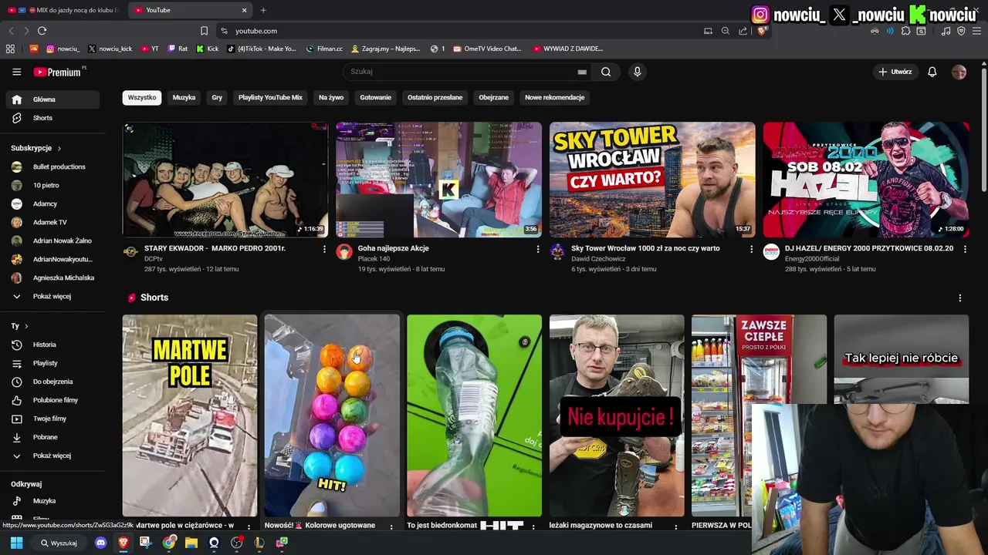
Task: Select the Muzyka filter chip
Action: tap(184, 98)
